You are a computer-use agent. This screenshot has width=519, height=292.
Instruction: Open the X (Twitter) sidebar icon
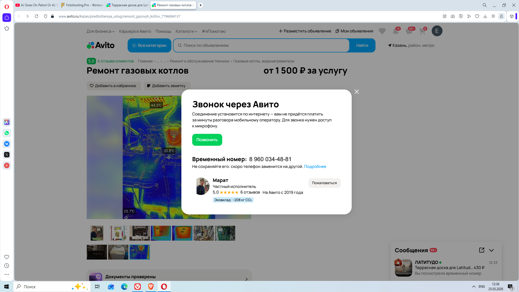(x=7, y=155)
